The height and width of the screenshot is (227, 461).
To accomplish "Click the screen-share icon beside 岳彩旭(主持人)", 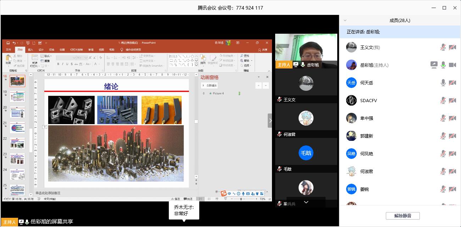I will 434,65.
